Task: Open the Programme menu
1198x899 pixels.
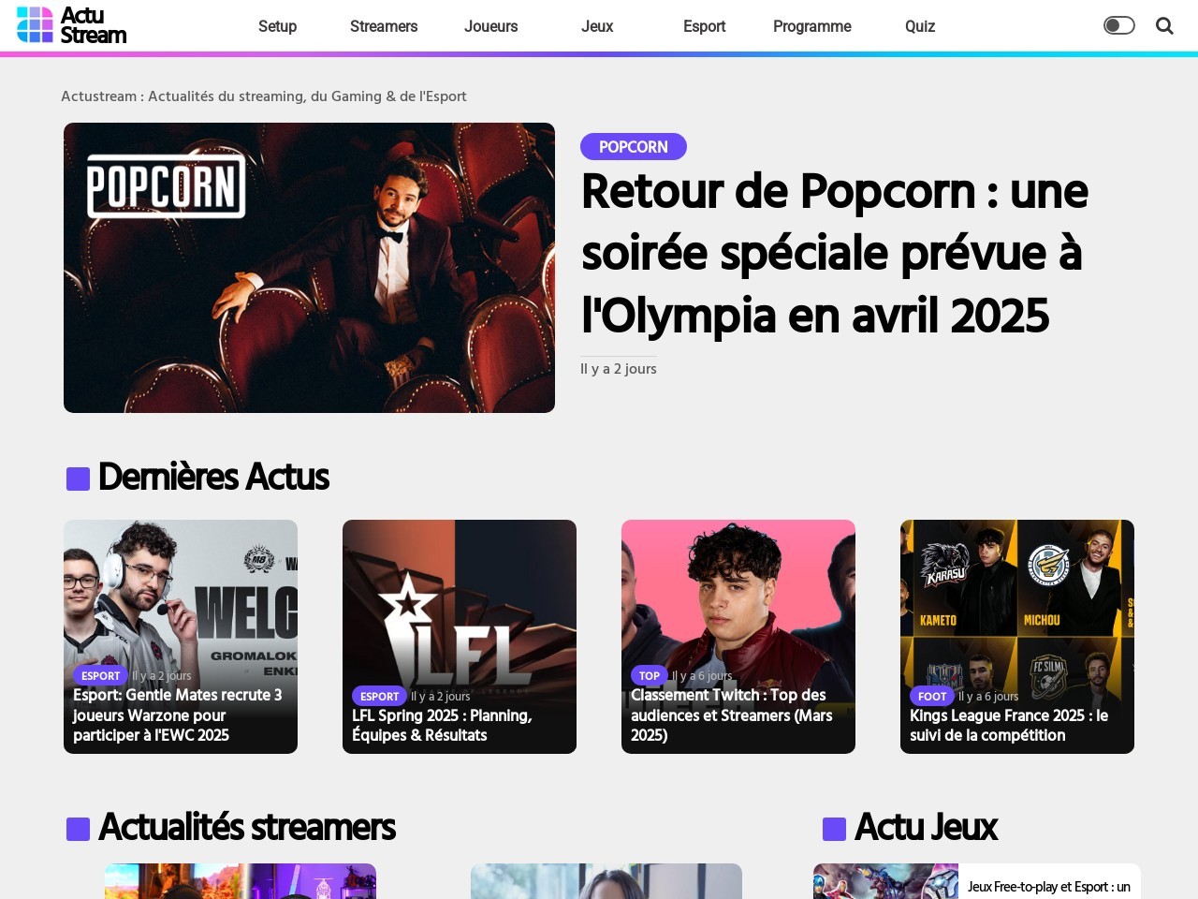Action: [811, 26]
